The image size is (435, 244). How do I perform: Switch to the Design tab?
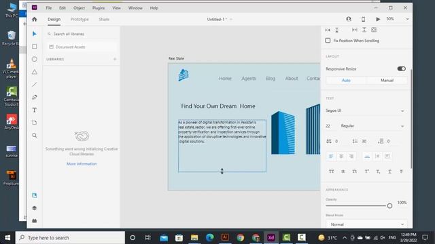click(54, 20)
